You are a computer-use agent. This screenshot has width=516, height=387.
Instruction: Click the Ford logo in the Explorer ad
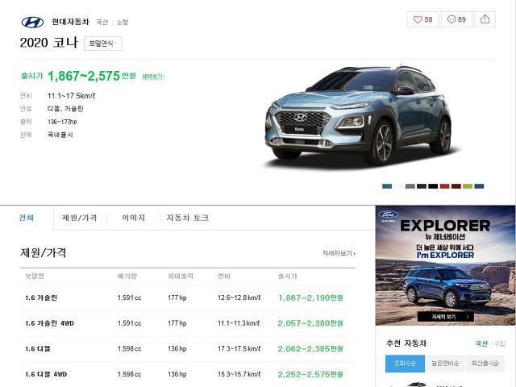coord(388,214)
